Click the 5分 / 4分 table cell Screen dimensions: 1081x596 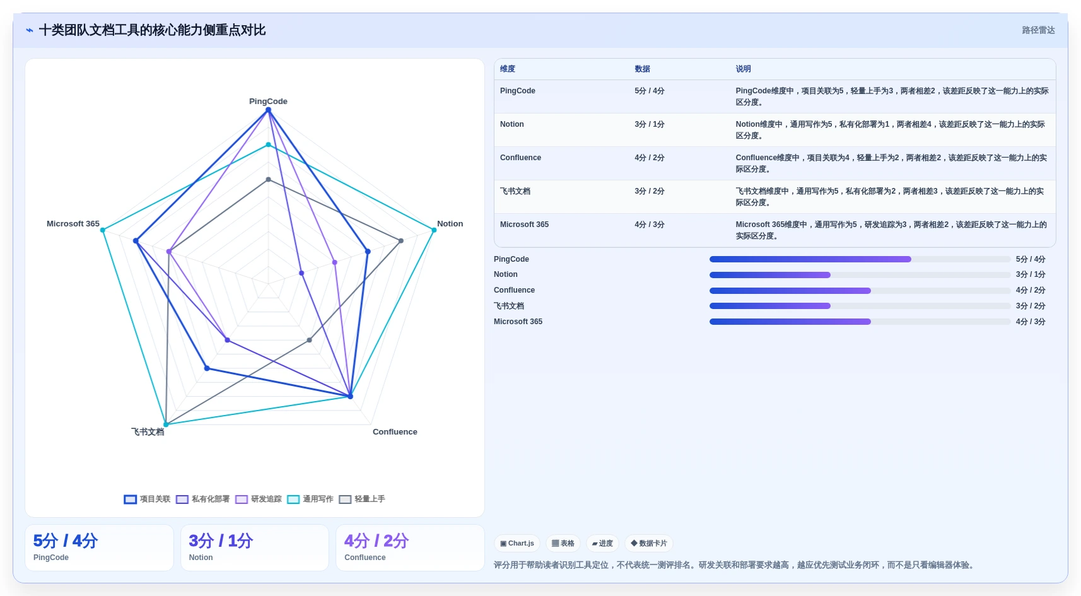pos(650,91)
